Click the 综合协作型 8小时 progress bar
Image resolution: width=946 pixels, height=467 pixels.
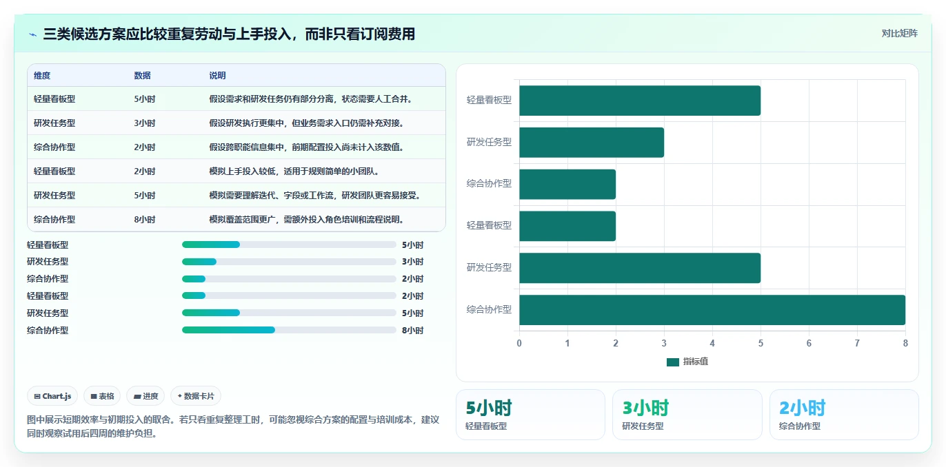[x=289, y=330]
